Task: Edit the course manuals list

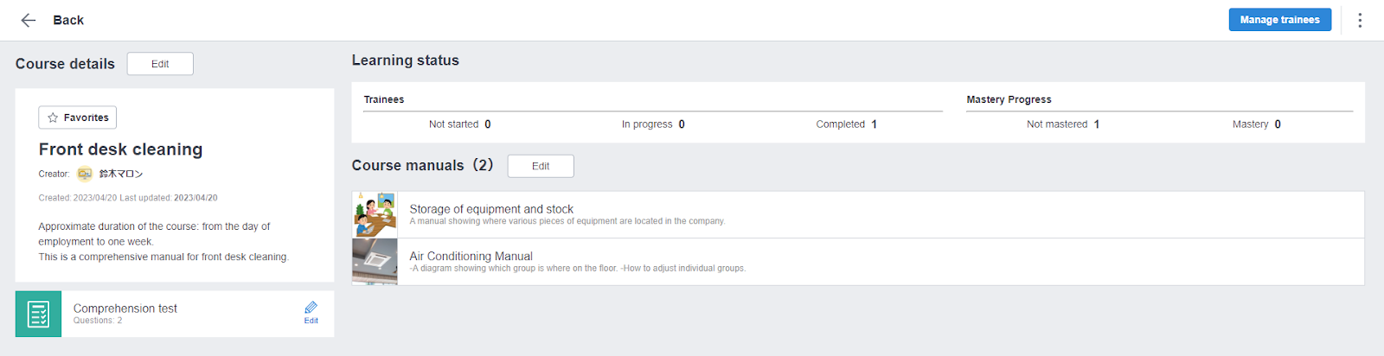Action: point(541,166)
